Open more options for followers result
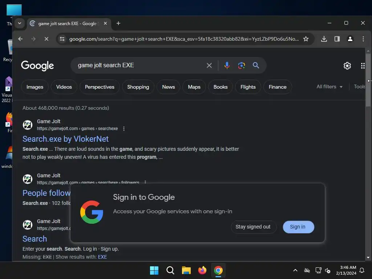This screenshot has height=279, width=372. tap(145, 182)
